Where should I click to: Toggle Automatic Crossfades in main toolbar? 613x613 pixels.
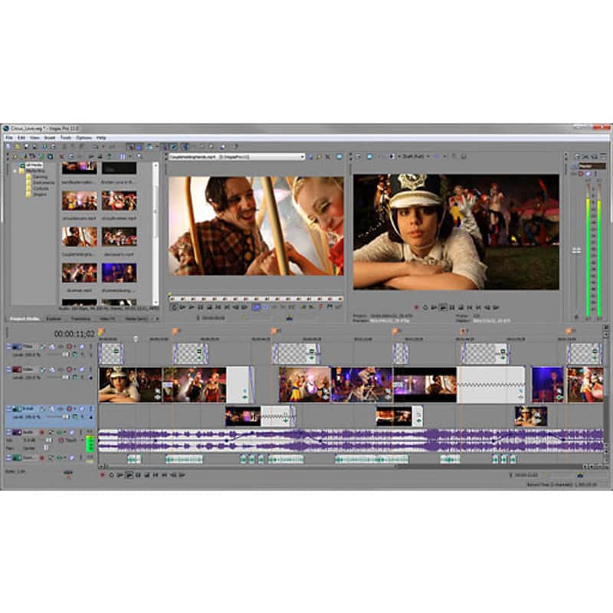(139, 146)
